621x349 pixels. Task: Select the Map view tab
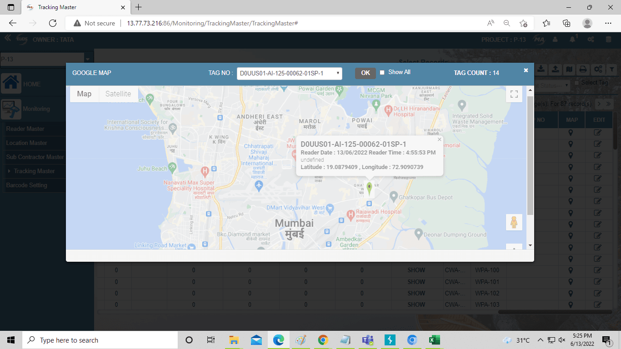coord(84,94)
